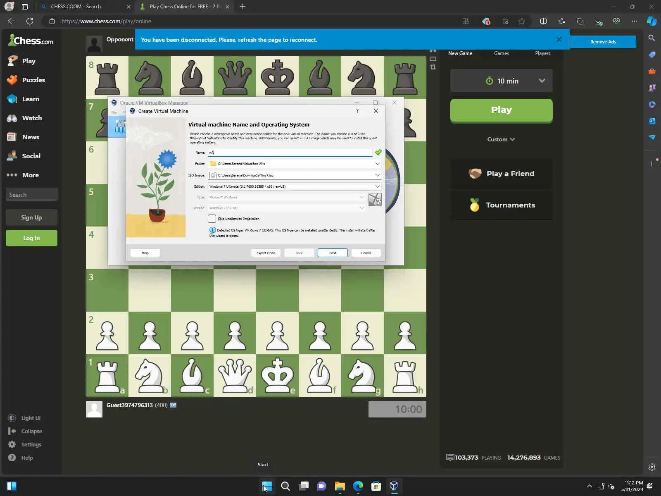Image resolution: width=661 pixels, height=496 pixels.
Task: Open Learn in the chess.com menu
Action: pyautogui.click(x=24, y=99)
